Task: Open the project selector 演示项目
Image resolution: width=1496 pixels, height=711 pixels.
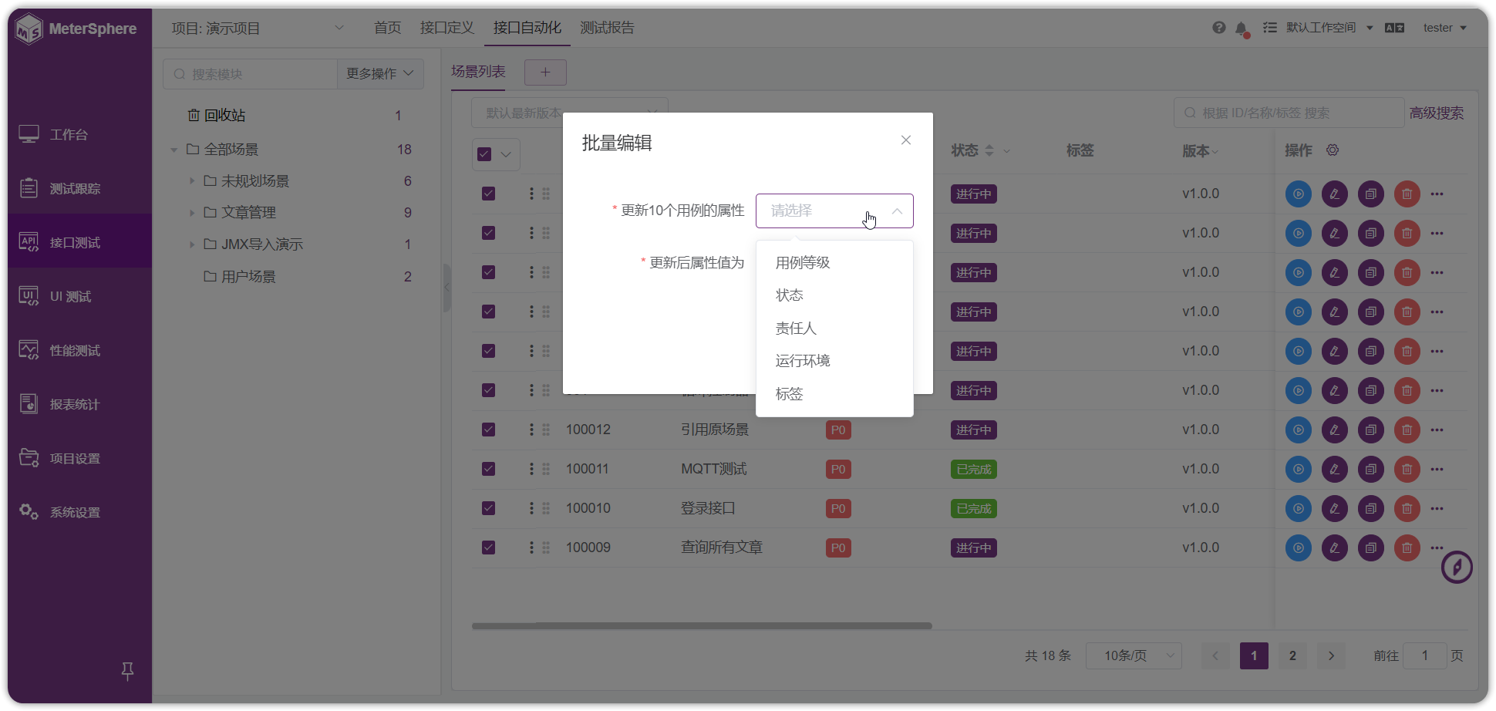Action: (258, 29)
